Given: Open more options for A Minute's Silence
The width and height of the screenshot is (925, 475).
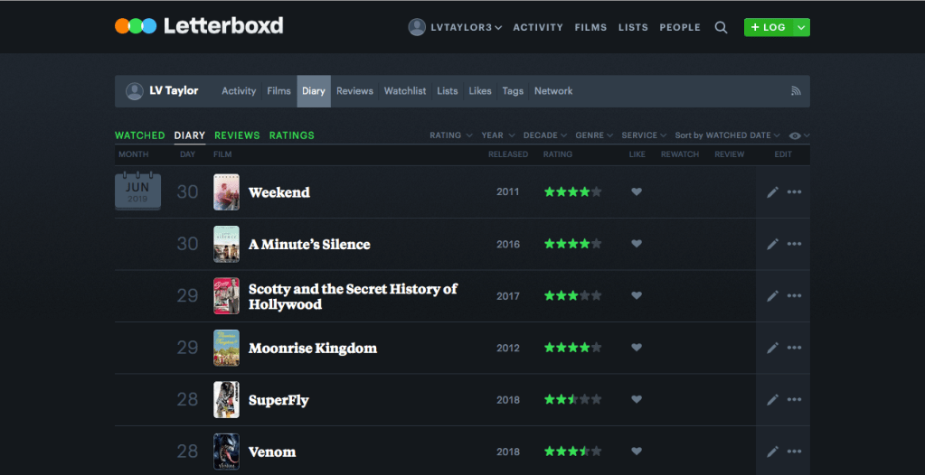Looking at the screenshot, I should (794, 244).
